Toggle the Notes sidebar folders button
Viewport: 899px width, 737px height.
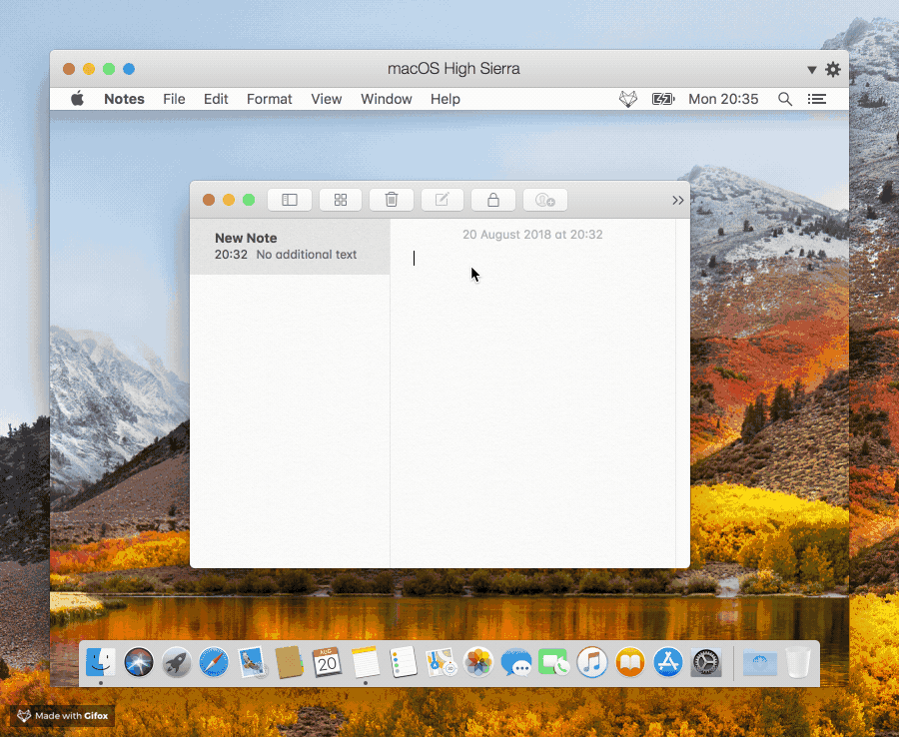tap(290, 200)
